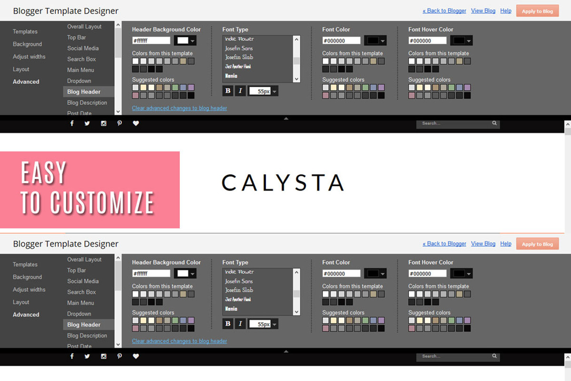
Task: Click Clear advanced changes link in lower designer
Action: [179, 341]
